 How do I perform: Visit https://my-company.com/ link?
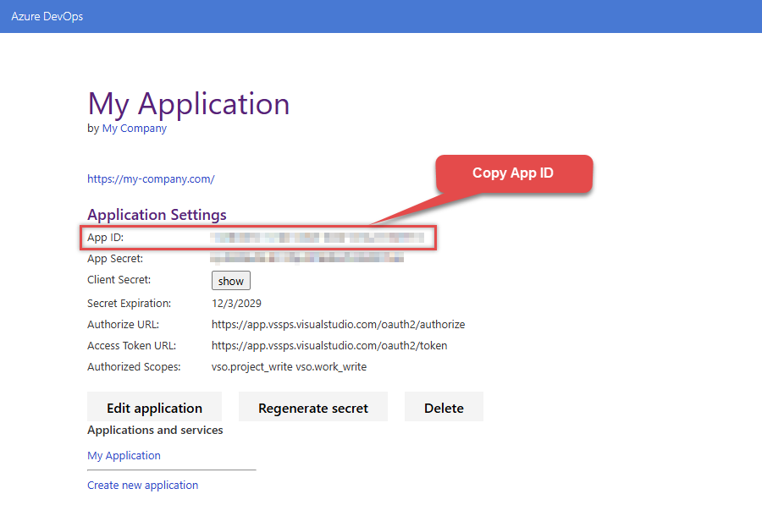coord(151,179)
